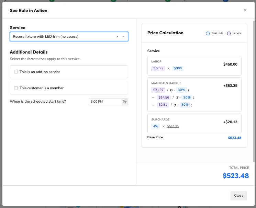Click the scheduled start time field

pos(105,102)
